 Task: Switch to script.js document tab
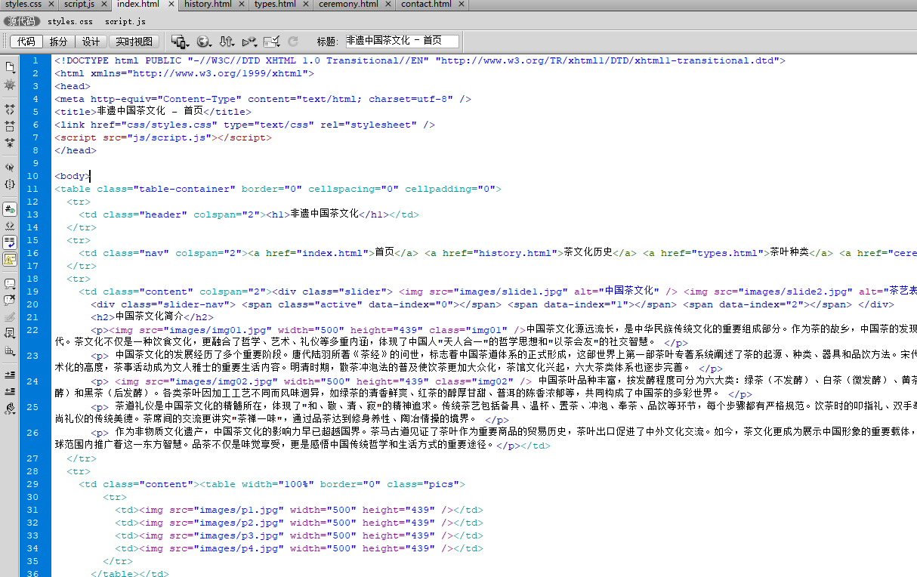79,5
